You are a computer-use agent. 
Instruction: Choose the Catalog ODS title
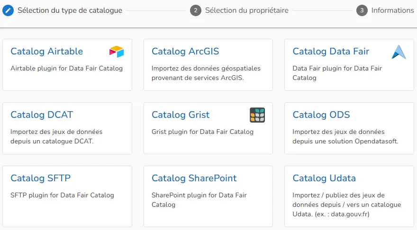321,115
